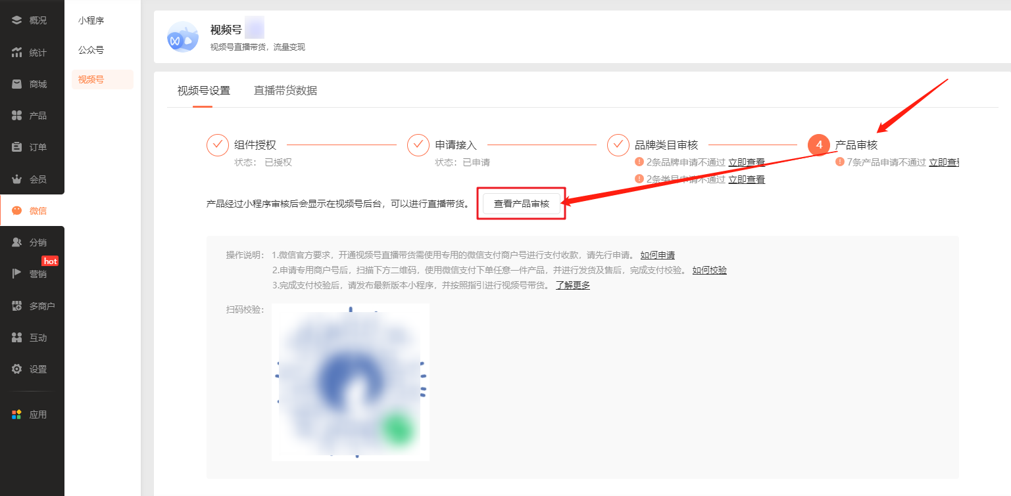Click the 查看产品审核 button
This screenshot has height=496, width=1011.
pos(522,204)
